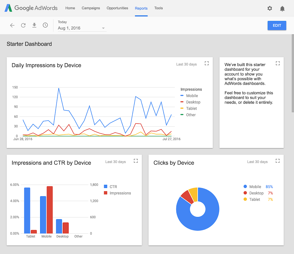Expand the starter note card fullscreen

click(278, 63)
